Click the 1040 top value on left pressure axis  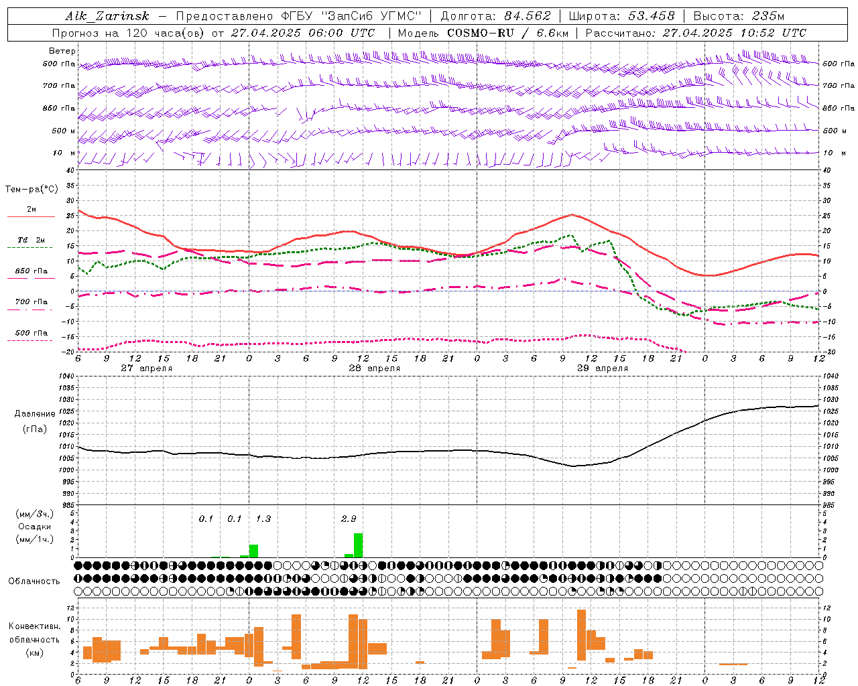click(x=65, y=376)
